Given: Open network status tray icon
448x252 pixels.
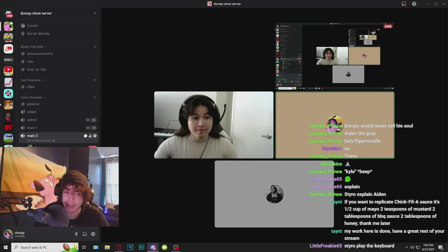Looking at the screenshot, I should coord(418,247).
